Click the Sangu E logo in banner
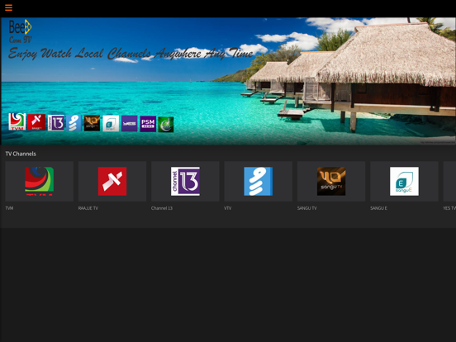The height and width of the screenshot is (342, 456). [111, 124]
